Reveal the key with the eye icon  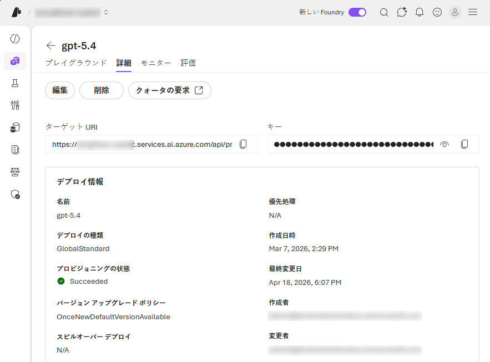pos(444,144)
